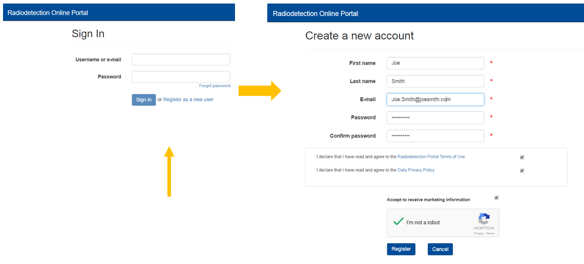Click the E-mail field with Joe.Smith@joesmith.com

(x=435, y=99)
